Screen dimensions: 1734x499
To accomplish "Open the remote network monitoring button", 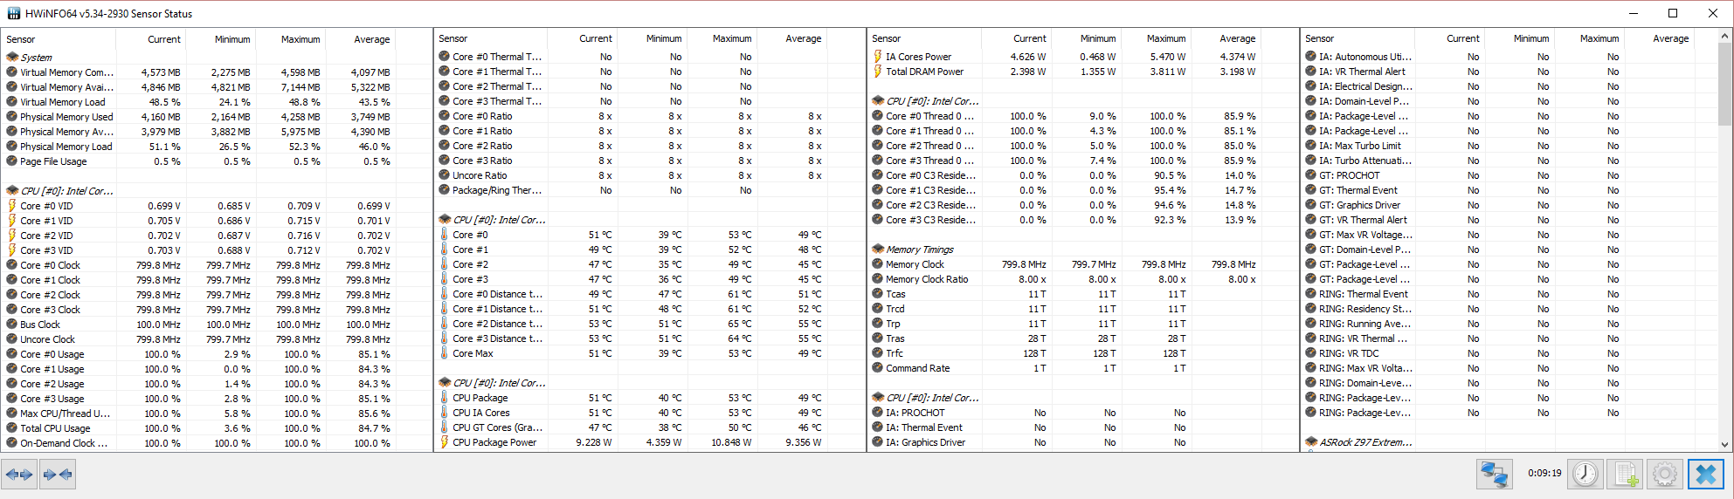I will (1495, 474).
